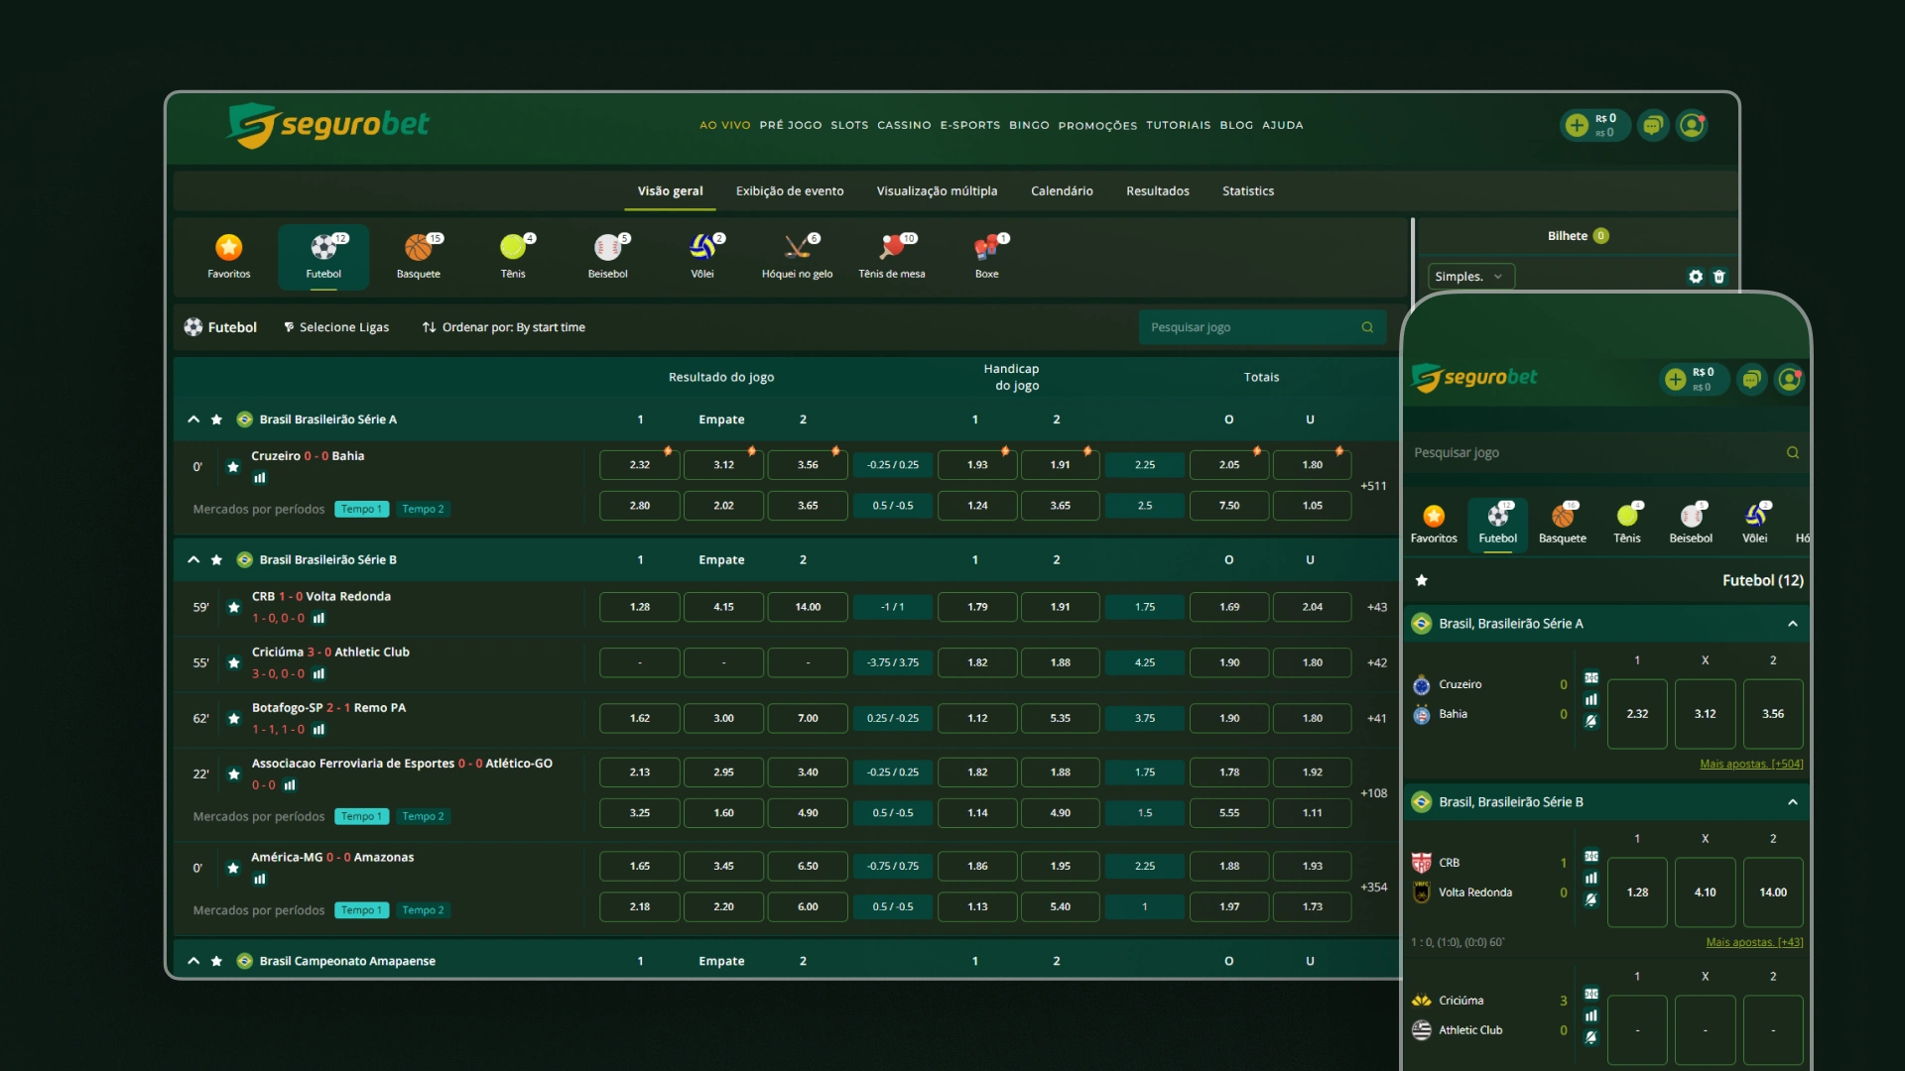Open bet slip settings gear icon

tap(1696, 277)
